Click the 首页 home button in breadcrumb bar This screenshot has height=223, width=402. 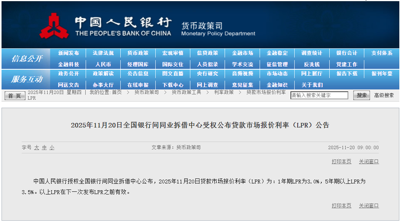14,96
